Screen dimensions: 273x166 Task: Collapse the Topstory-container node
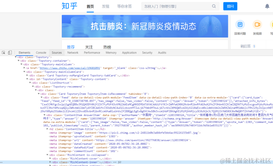click(19, 61)
